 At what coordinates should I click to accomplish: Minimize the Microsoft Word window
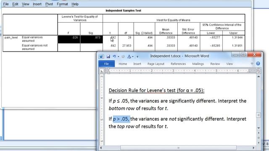click(236, 55)
